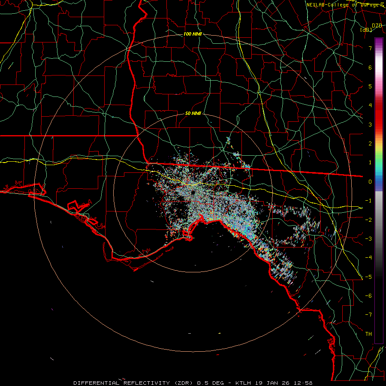Click the "KTLH" station identifier in the caption
386x386 pixels.
pos(243,383)
